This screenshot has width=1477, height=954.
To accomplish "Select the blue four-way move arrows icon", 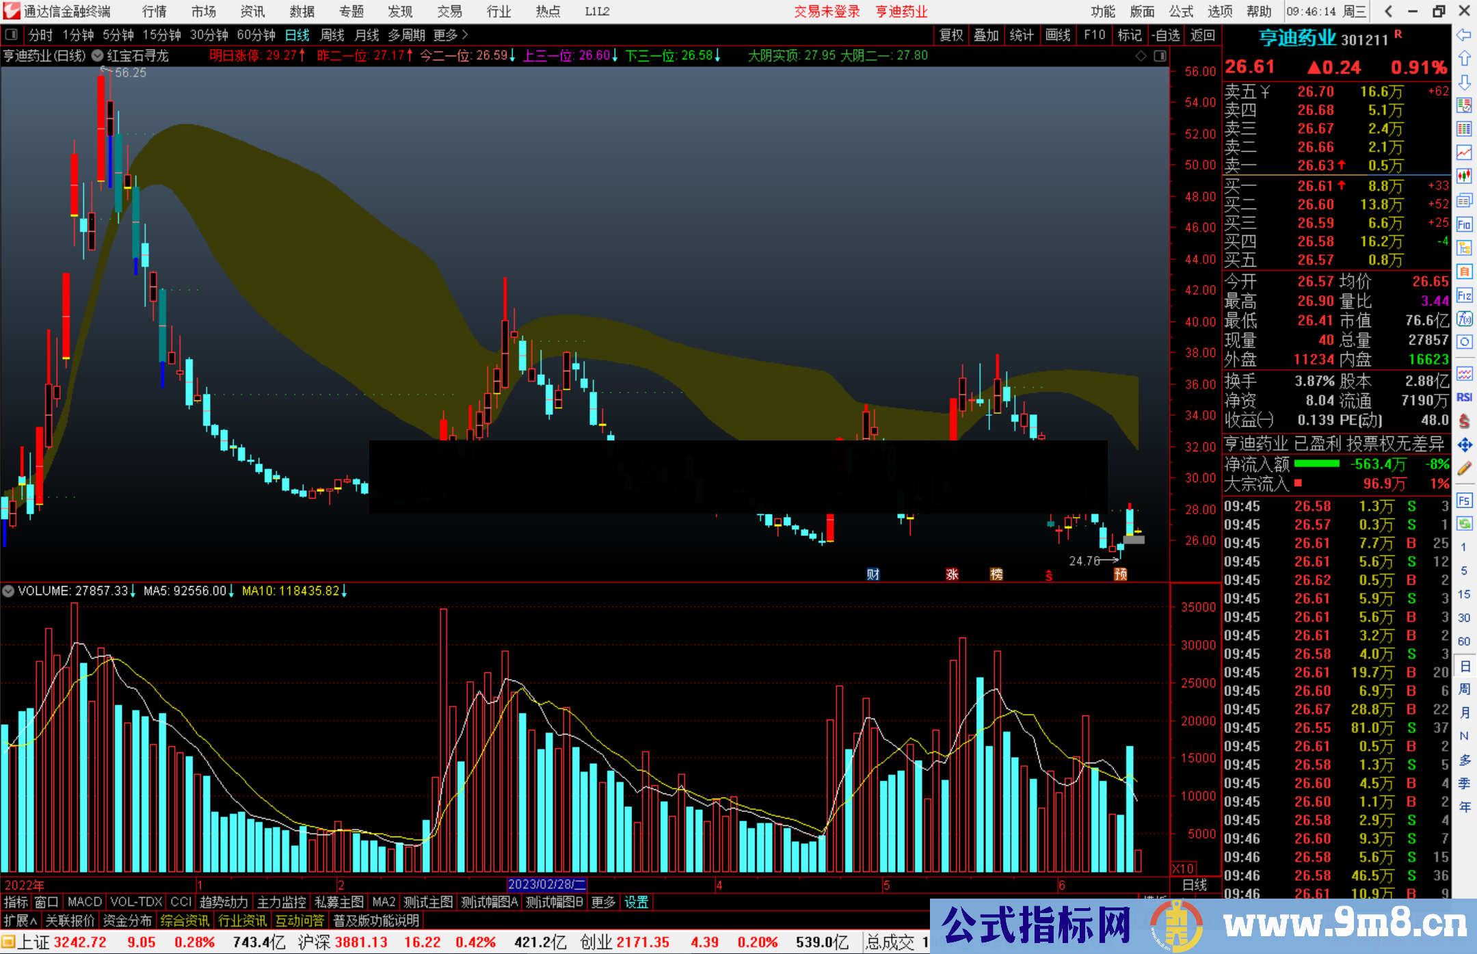I will point(1464,445).
